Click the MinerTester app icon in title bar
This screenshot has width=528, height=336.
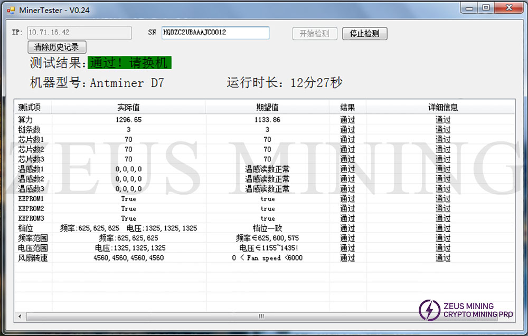(x=11, y=10)
